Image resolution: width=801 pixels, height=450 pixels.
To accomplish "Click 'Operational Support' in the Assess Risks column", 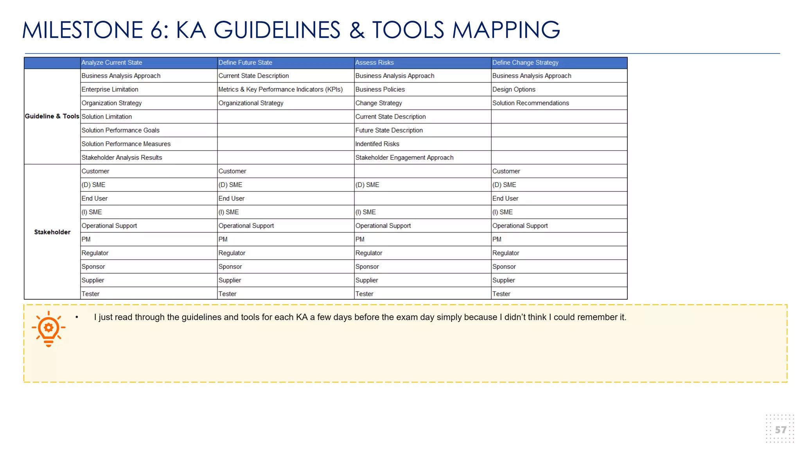I will tap(422, 226).
